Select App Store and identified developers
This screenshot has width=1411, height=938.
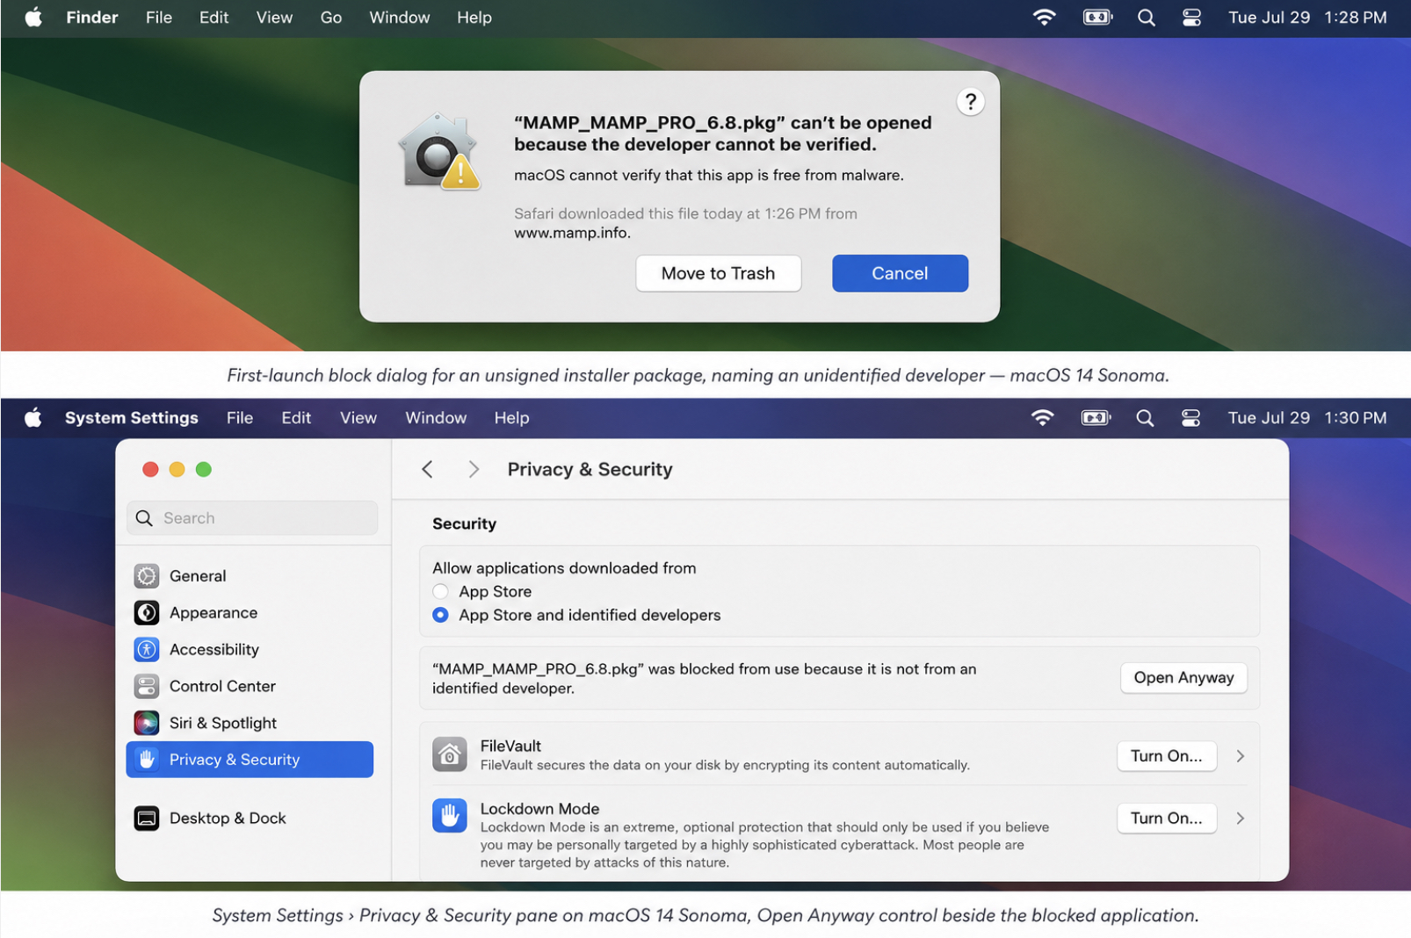tap(440, 616)
